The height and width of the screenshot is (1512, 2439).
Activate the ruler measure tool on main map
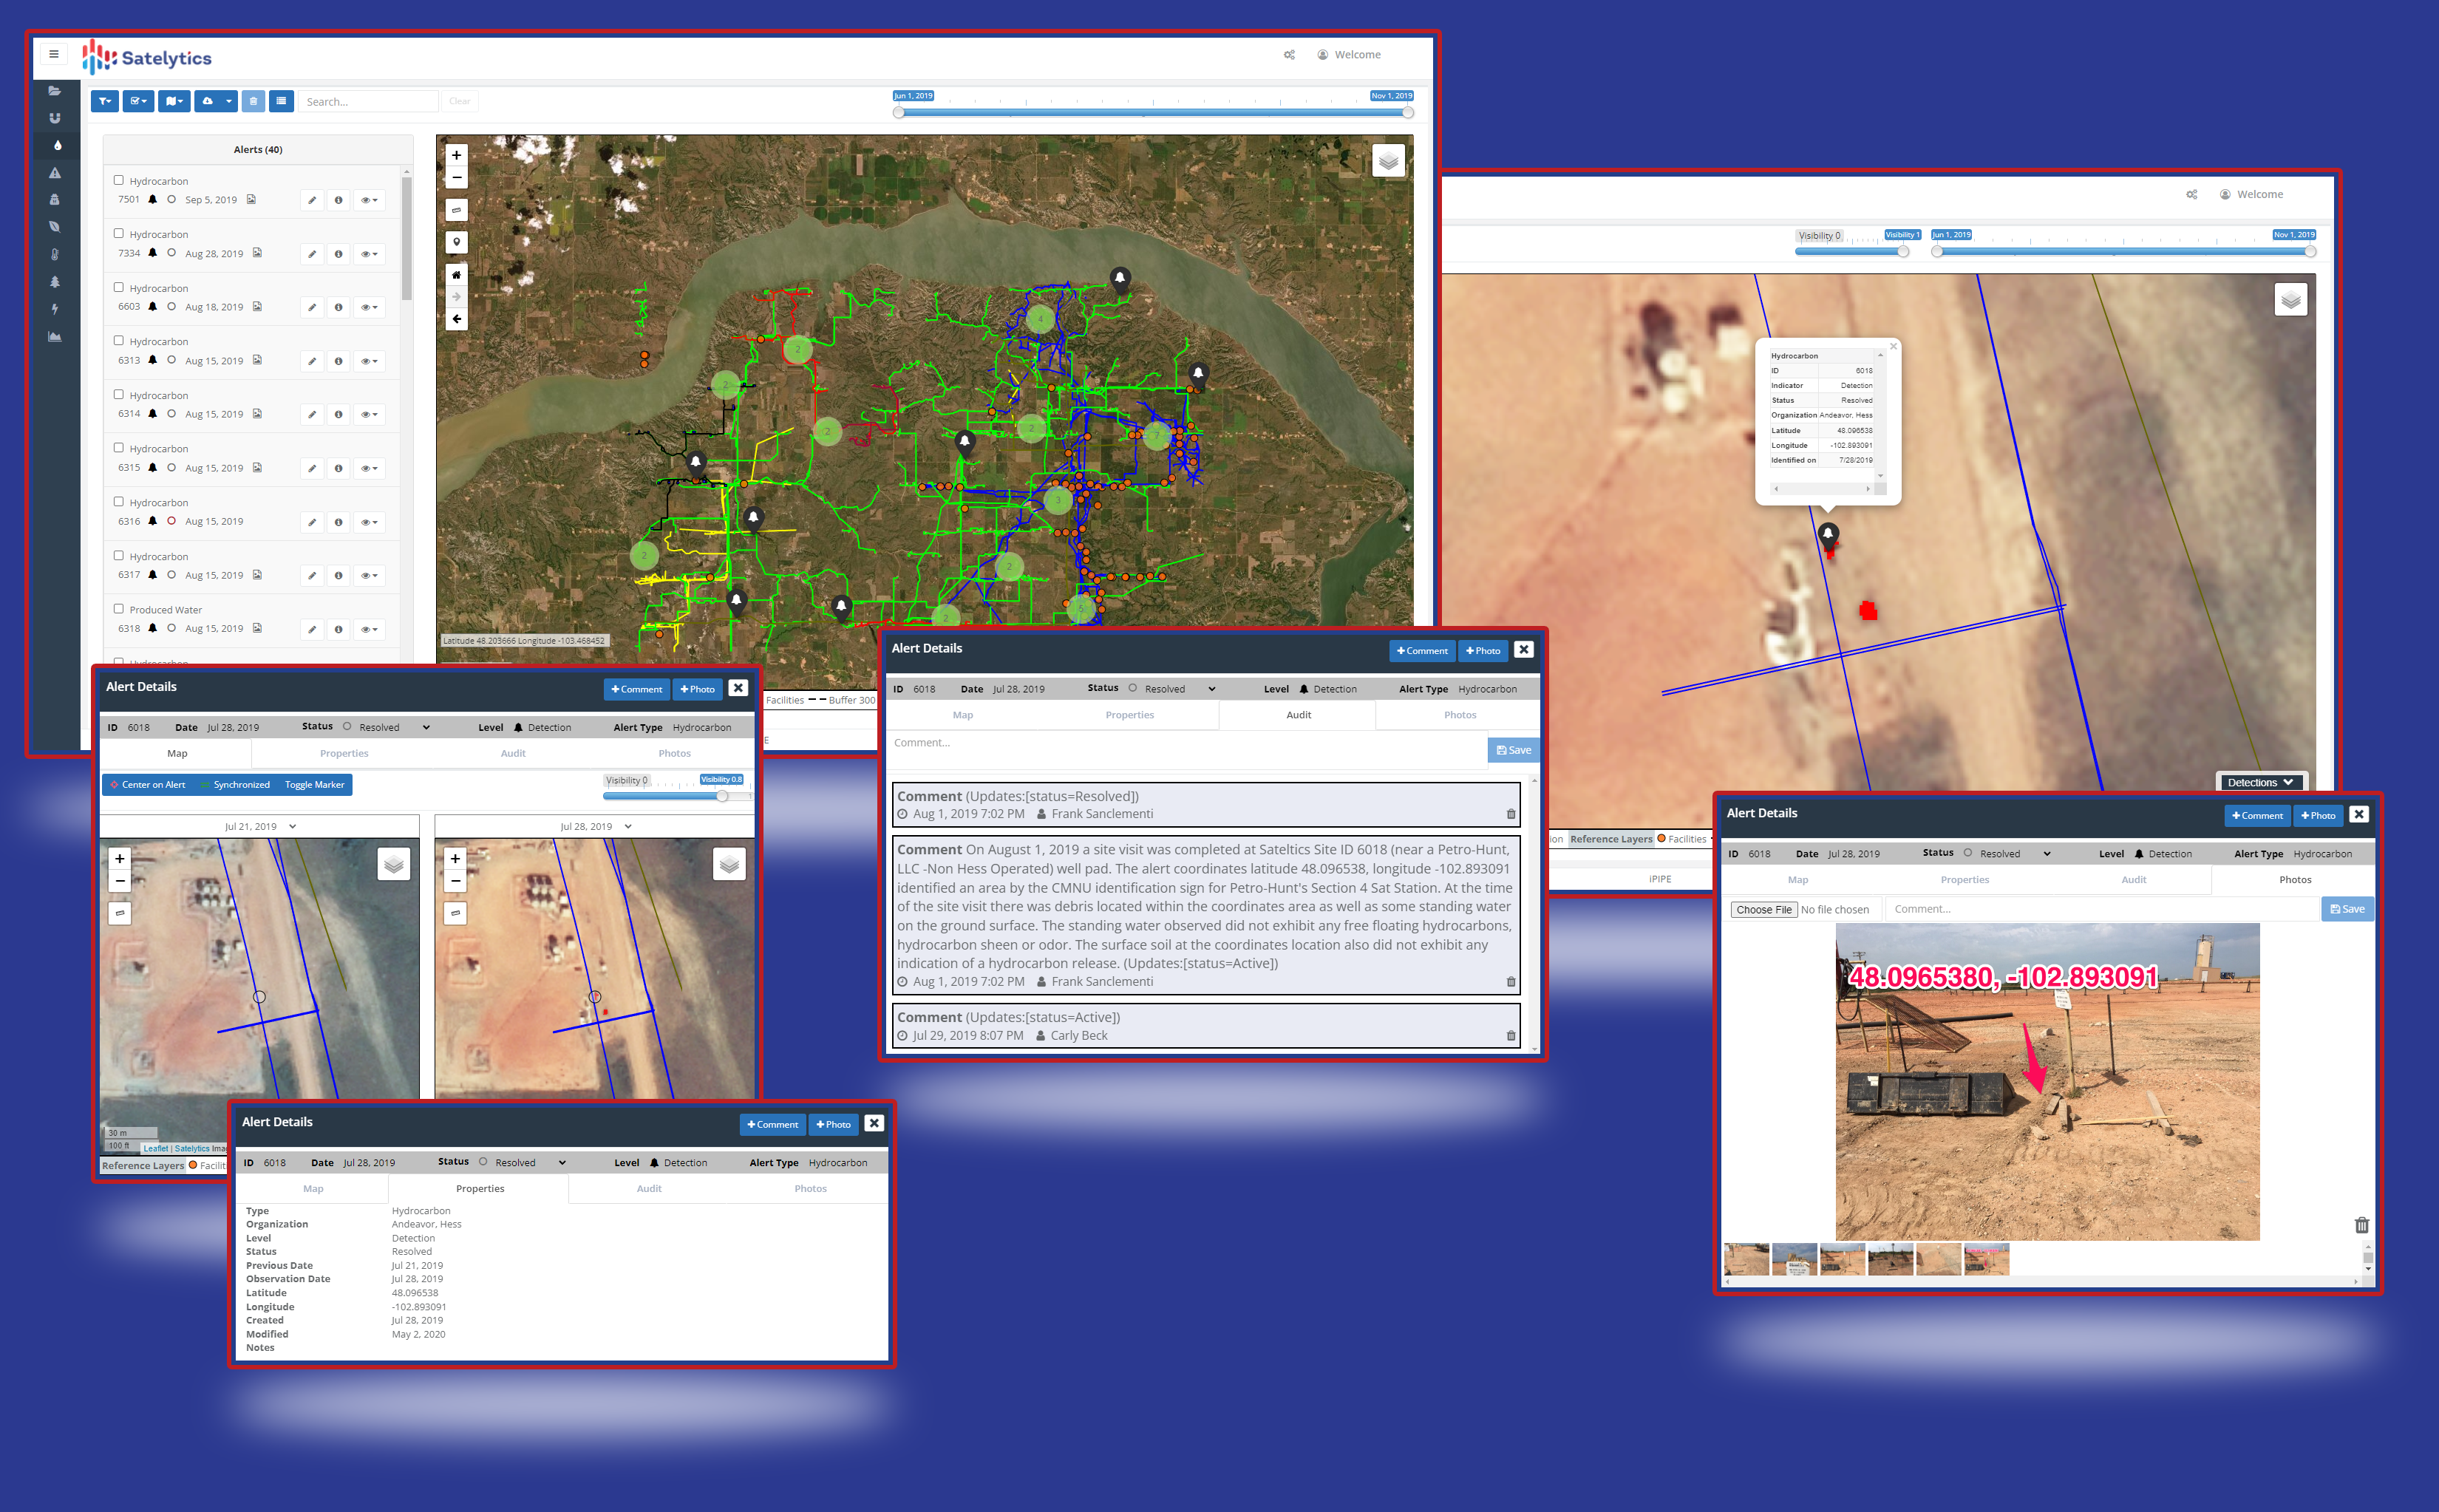tap(456, 210)
